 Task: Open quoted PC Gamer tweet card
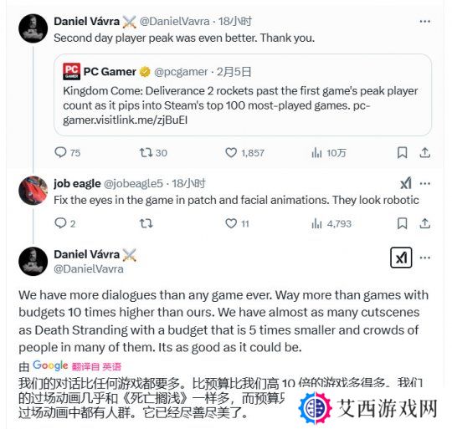pyautogui.click(x=243, y=94)
